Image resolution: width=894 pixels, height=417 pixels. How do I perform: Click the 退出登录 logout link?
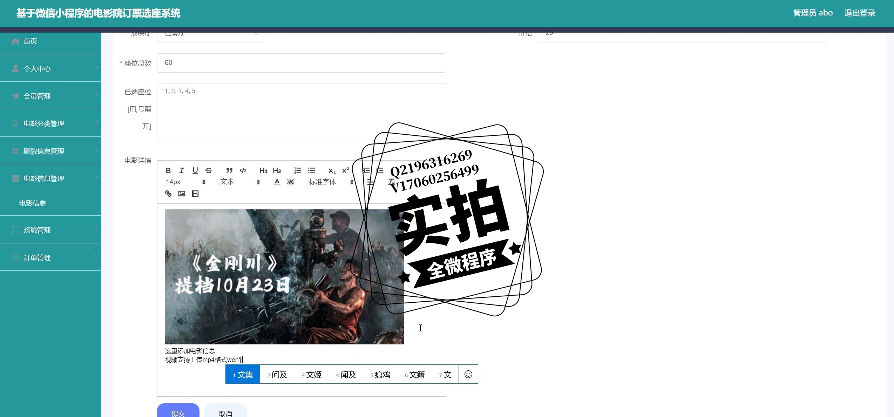click(860, 13)
